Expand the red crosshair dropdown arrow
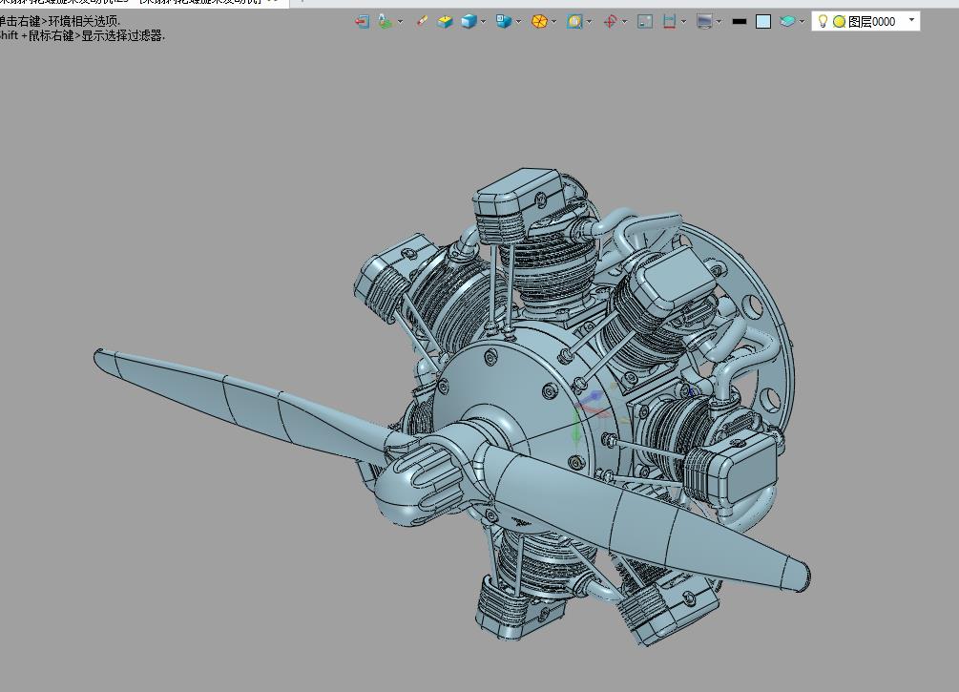959x692 pixels. 624,22
